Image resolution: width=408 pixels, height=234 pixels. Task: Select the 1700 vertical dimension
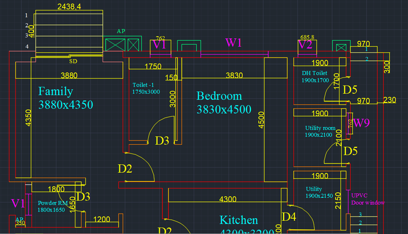coord(337,82)
